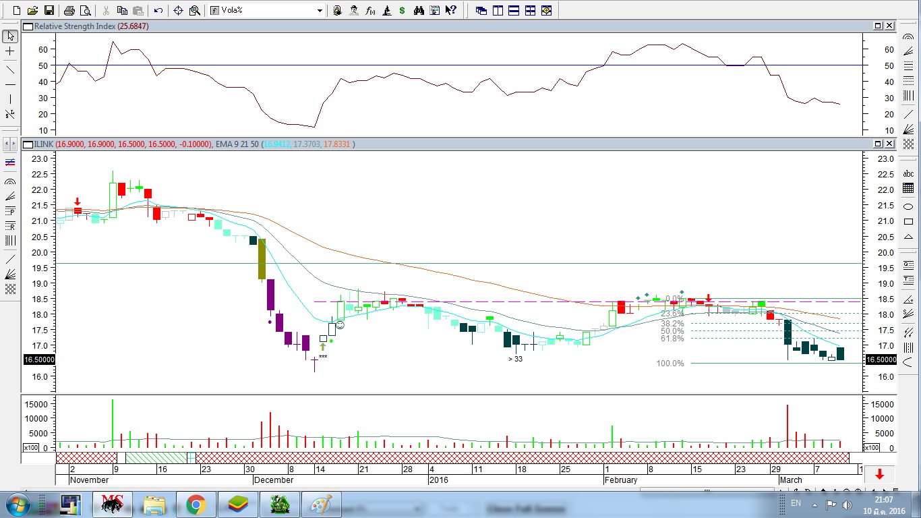Open a file using folder icon
Viewport: 921px width, 518px height.
pyautogui.click(x=32, y=11)
